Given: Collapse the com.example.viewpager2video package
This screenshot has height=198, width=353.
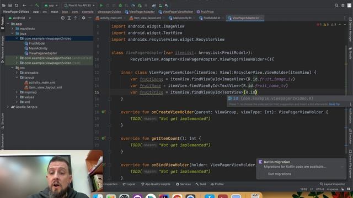Looking at the screenshot, I should tap(17, 38).
